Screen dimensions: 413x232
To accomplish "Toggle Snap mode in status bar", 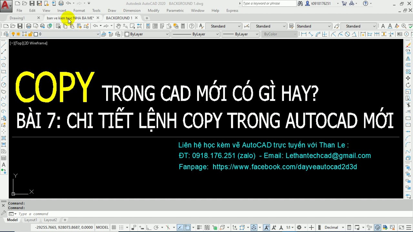I will 121,227.
